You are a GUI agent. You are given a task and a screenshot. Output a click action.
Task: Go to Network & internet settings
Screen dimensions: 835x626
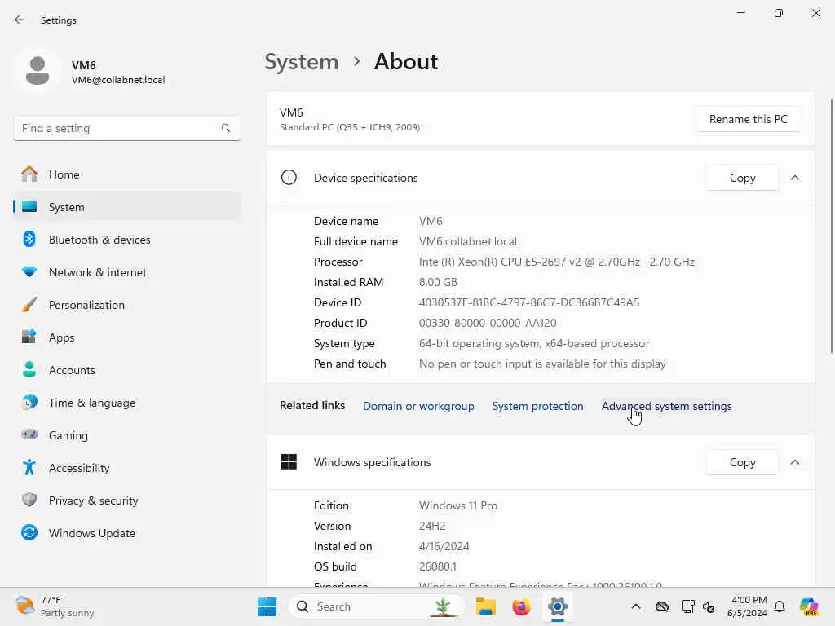pos(126,272)
